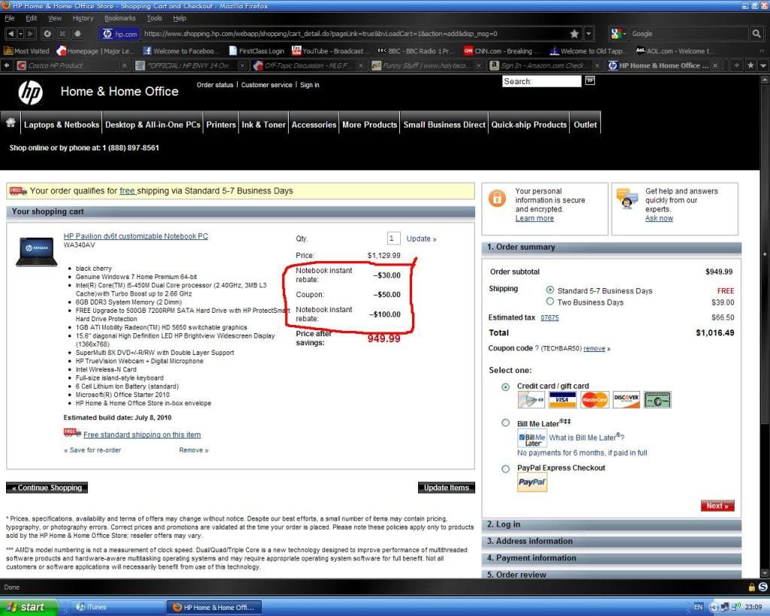Click the HP green gift card icon
770x616 pixels.
click(657, 400)
